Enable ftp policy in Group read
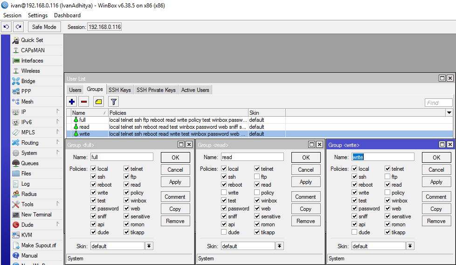Screen dimensions: 456x265 257,176
